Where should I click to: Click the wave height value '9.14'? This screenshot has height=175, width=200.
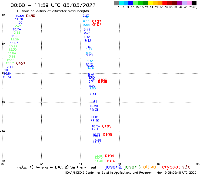93,94
